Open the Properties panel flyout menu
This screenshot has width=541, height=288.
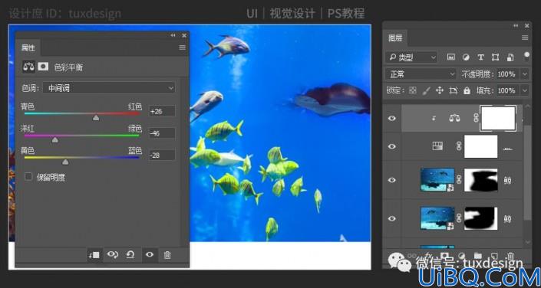pyautogui.click(x=182, y=48)
